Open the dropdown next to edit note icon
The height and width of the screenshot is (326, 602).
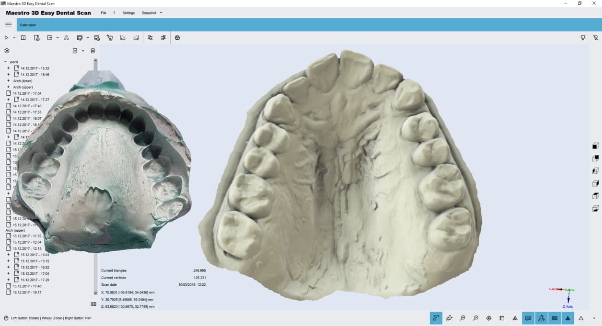tap(88, 37)
